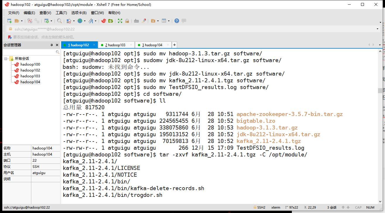Click the 协议 SSH property value
This screenshot has height=213, width=385.
click(46, 167)
